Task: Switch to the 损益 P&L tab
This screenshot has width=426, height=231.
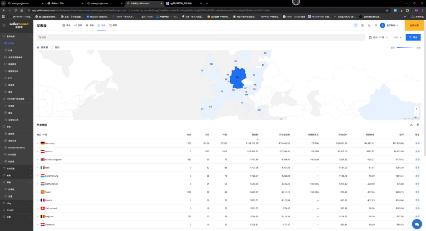Action: [x=90, y=26]
